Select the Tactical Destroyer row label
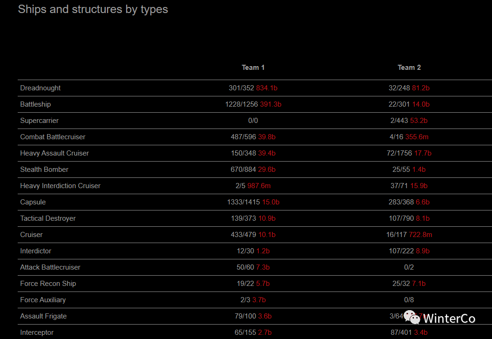The width and height of the screenshot is (492, 339). coord(47,218)
